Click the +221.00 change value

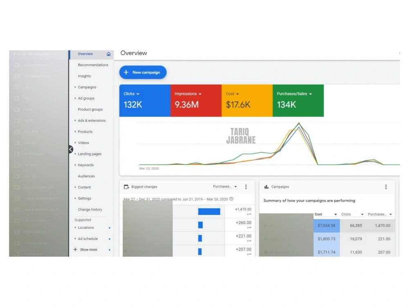pos(243,236)
